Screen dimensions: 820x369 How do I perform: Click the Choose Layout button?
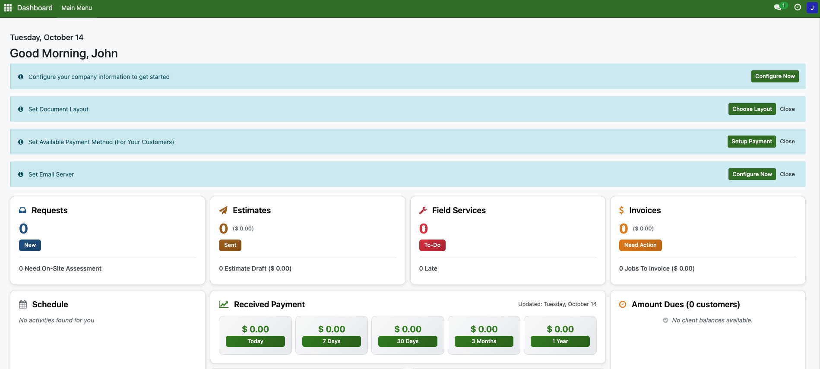coord(752,109)
